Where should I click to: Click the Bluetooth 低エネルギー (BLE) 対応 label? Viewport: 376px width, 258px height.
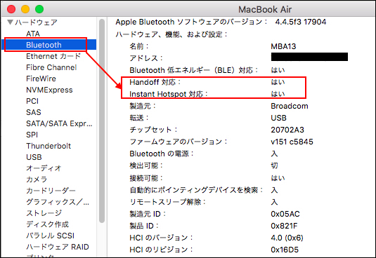coord(194,70)
